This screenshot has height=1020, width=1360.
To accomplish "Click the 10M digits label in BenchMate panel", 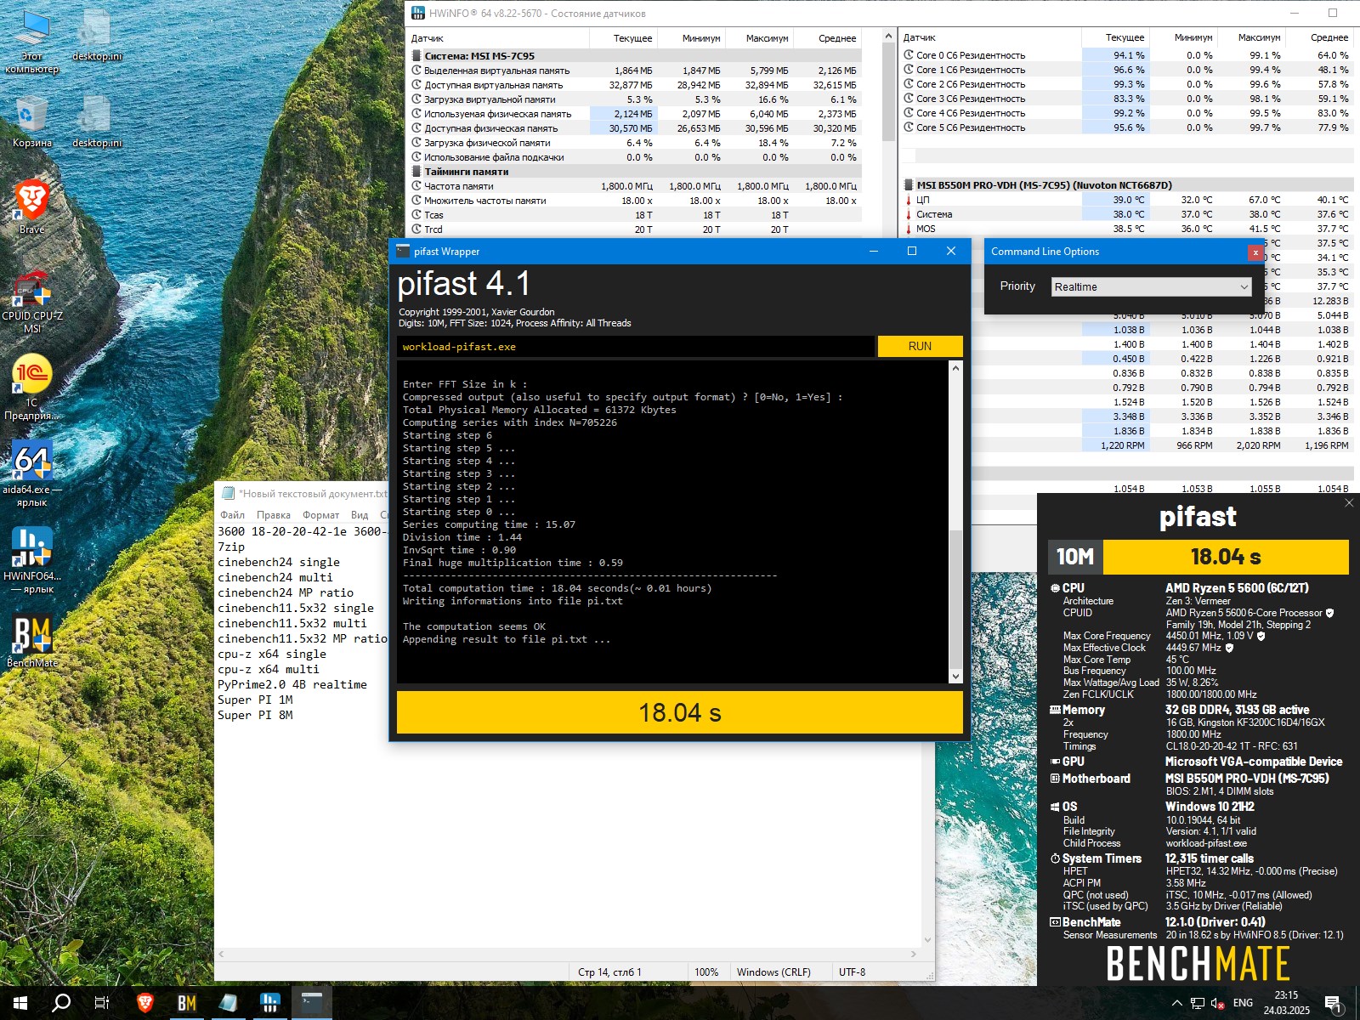I will 1074,557.
